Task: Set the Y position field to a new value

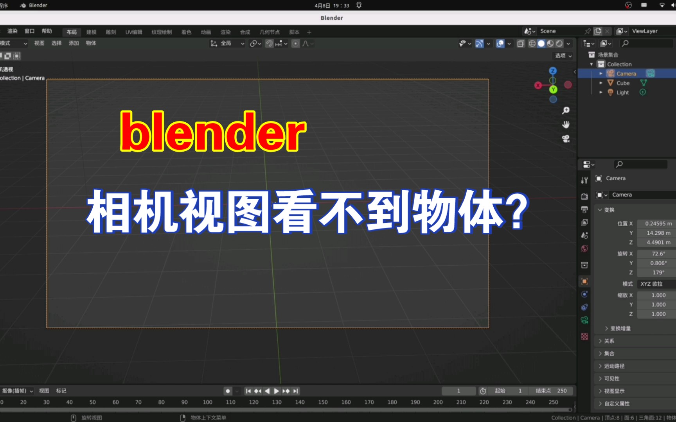Action: [x=656, y=233]
